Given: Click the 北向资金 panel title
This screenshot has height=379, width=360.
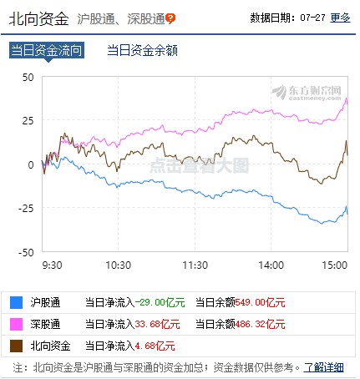Looking at the screenshot, I should pos(38,19).
